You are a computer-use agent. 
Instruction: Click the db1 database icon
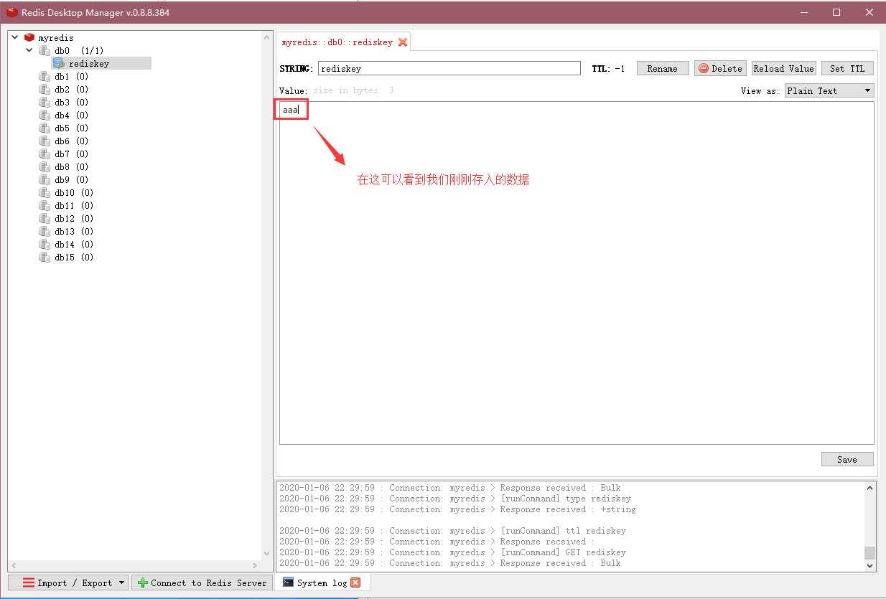click(x=45, y=76)
